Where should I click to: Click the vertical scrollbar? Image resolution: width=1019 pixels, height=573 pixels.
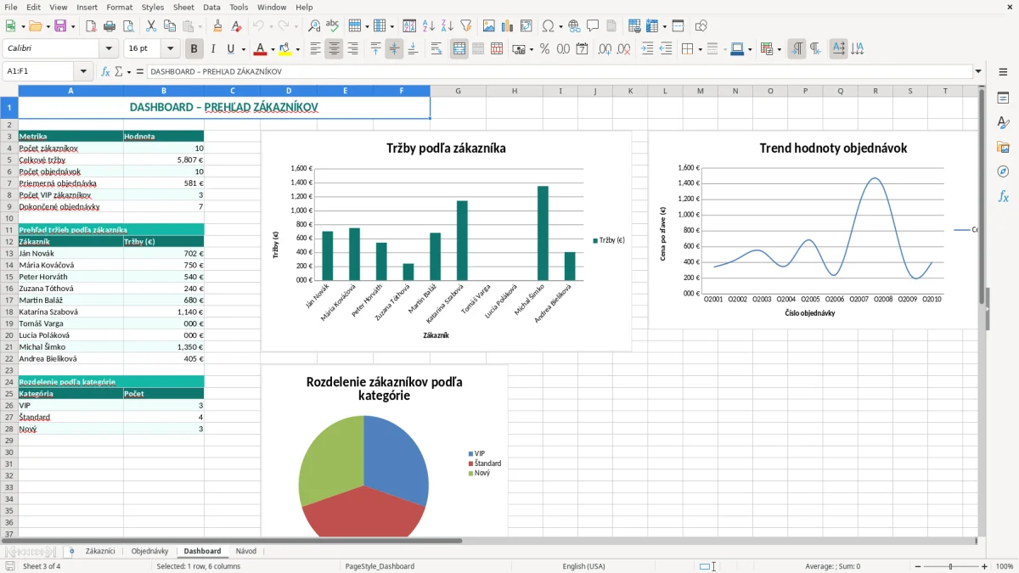982,310
